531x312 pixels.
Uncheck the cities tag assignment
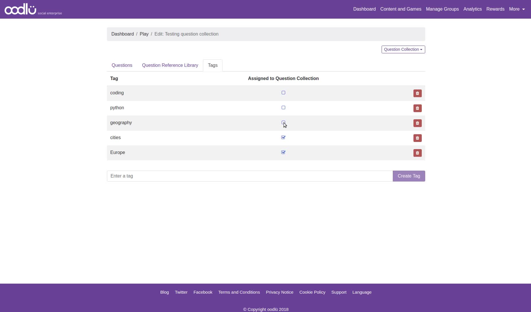coord(283,137)
